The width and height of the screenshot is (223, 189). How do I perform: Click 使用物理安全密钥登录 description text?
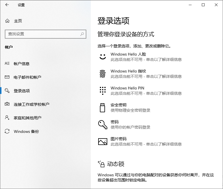[x=130, y=110]
